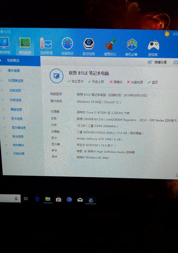178x253 pixels.
Task: Click the taskbar microphone search icon
Action: pyautogui.click(x=16, y=198)
